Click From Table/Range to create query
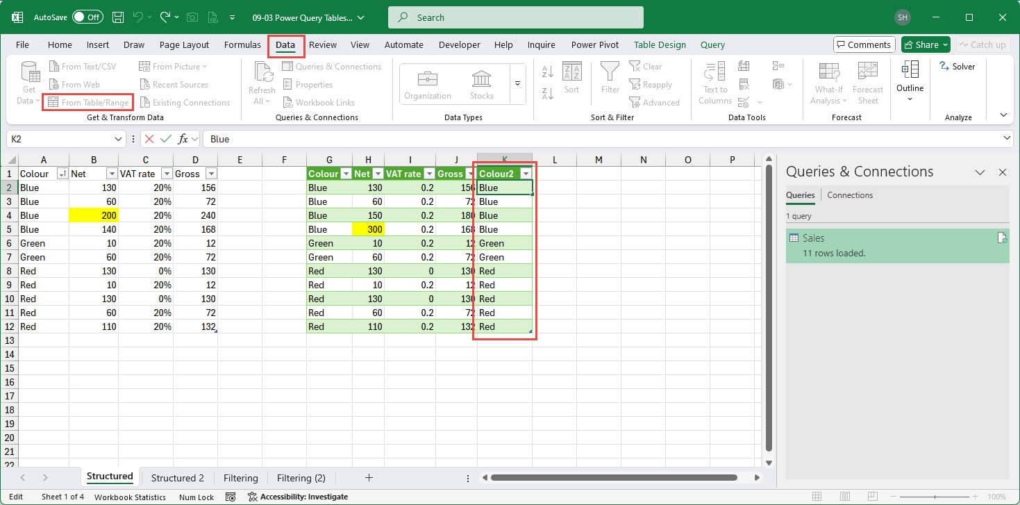The width and height of the screenshot is (1020, 505). pyautogui.click(x=87, y=101)
